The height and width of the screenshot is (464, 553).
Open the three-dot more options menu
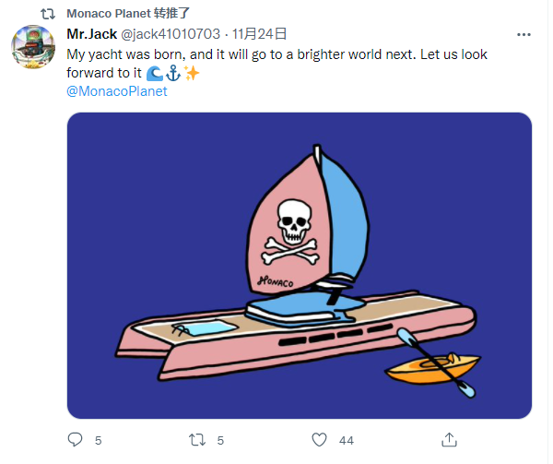coord(524,34)
